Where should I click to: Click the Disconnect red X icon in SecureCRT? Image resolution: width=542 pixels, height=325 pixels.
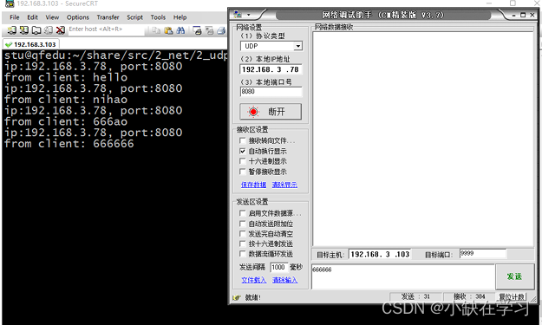(61, 30)
